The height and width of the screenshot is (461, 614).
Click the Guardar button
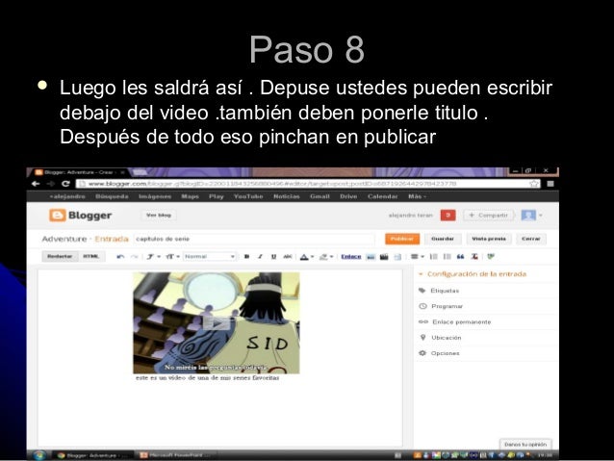click(443, 239)
